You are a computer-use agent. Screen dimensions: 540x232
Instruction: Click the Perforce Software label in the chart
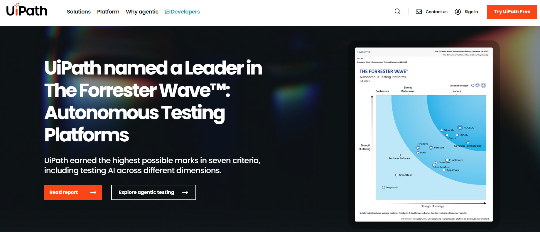(x=399, y=158)
